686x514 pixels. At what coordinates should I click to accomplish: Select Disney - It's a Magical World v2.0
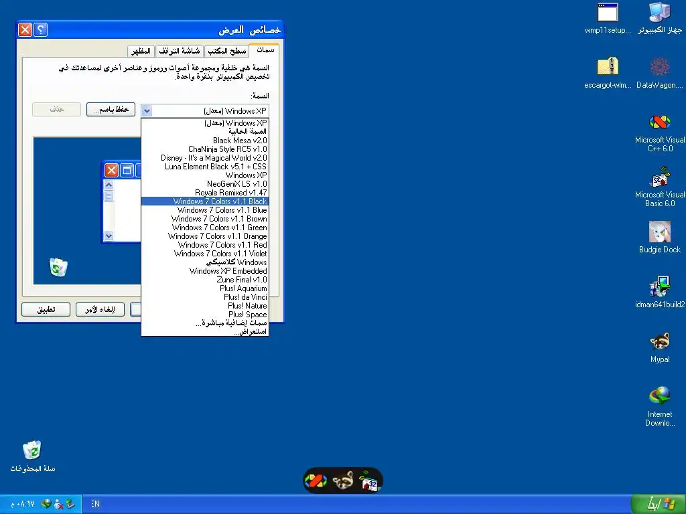[x=205, y=158]
